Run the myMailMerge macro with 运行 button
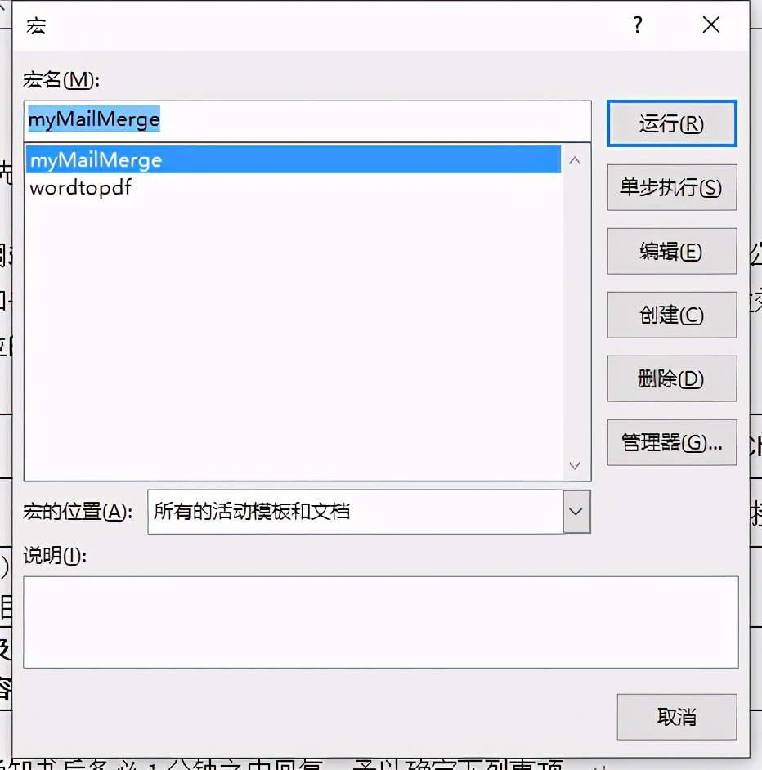 671,123
